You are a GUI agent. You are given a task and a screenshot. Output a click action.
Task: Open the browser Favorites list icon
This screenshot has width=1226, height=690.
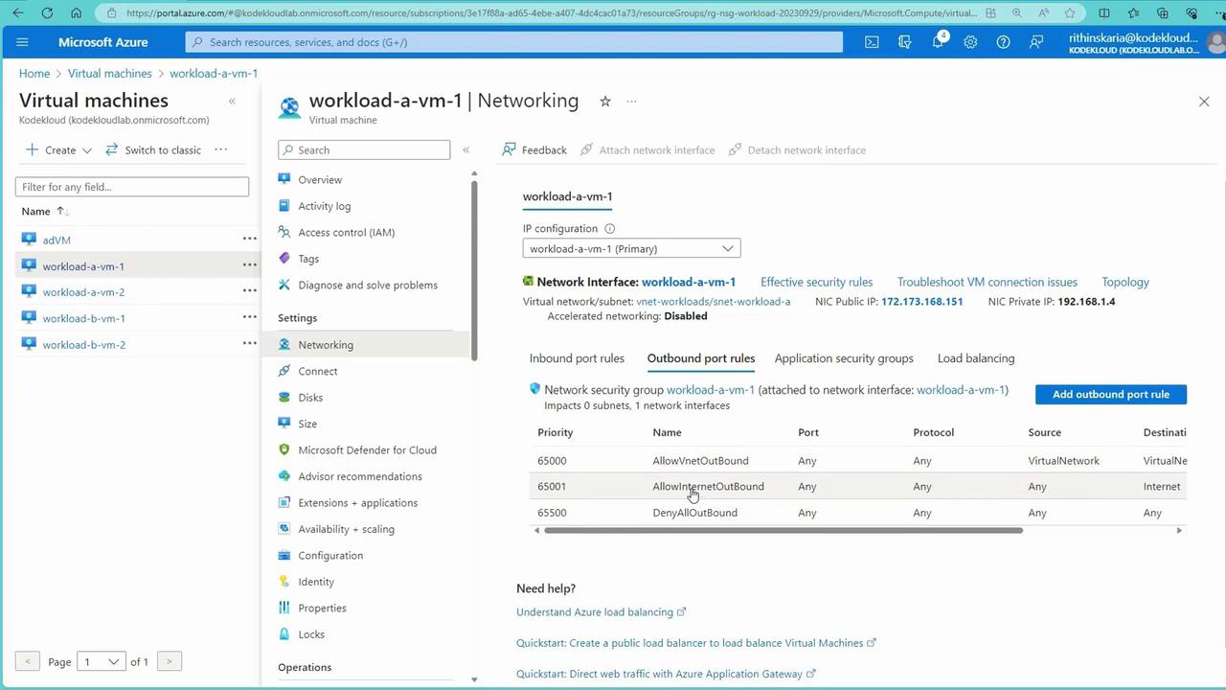coord(1134,13)
